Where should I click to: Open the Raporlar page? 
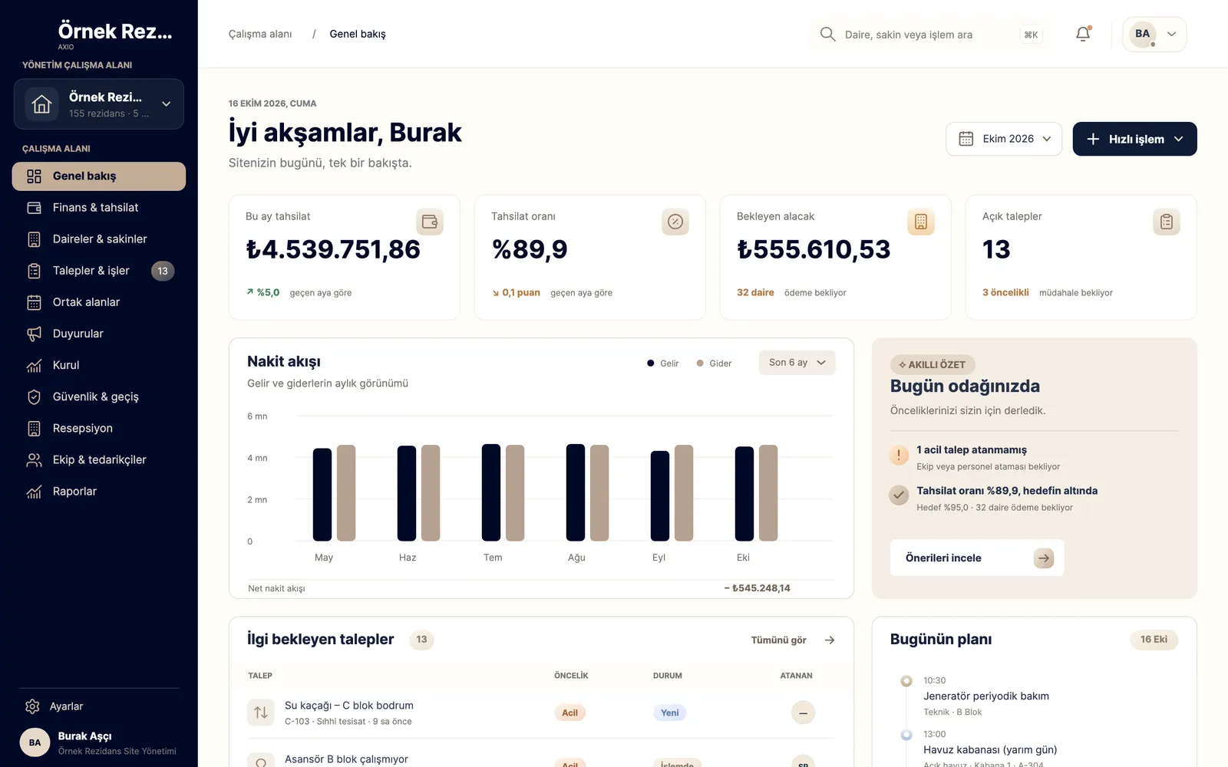(99, 492)
